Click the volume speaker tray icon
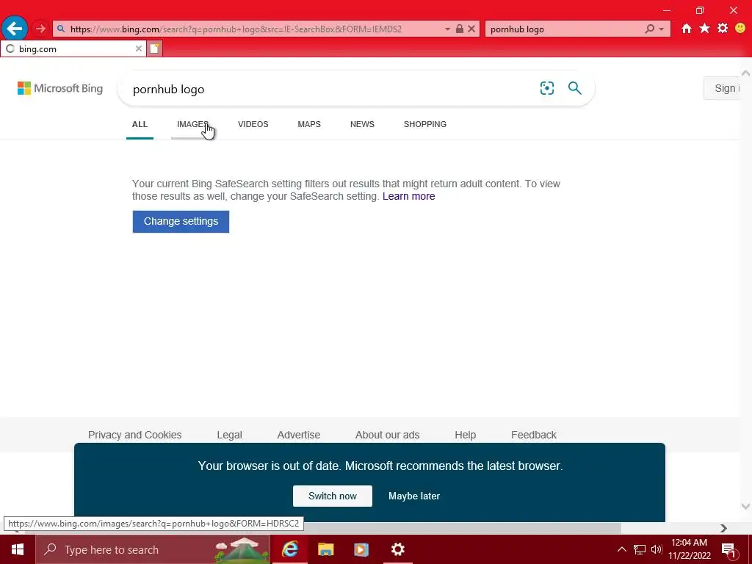Screen dimensions: 752x564 [656, 549]
